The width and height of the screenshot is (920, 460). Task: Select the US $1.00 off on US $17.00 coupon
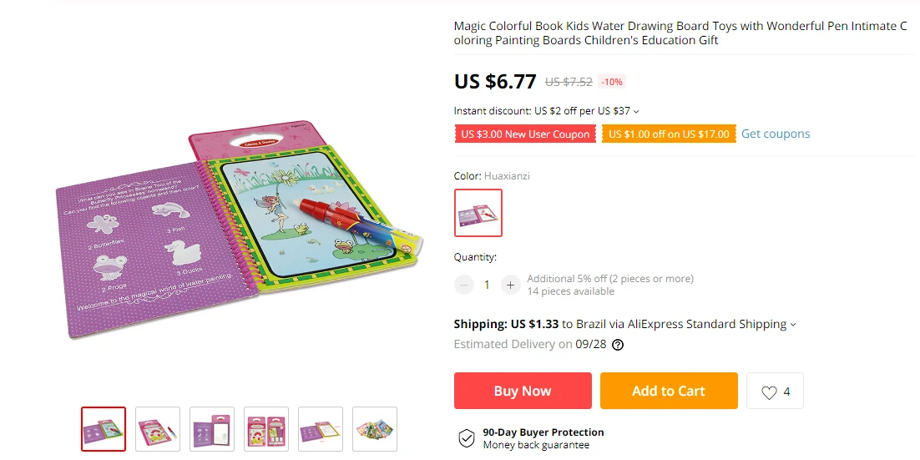coord(669,134)
